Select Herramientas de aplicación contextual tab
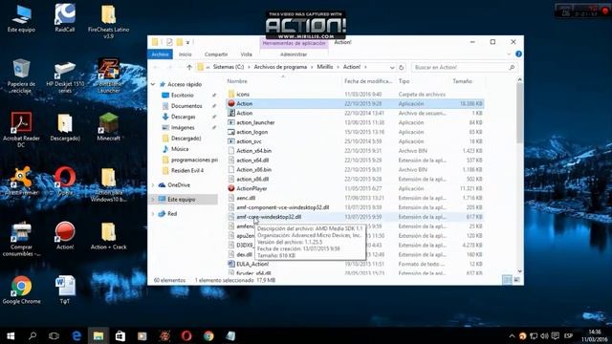Screen dimensions: 612x344 (x=294, y=43)
